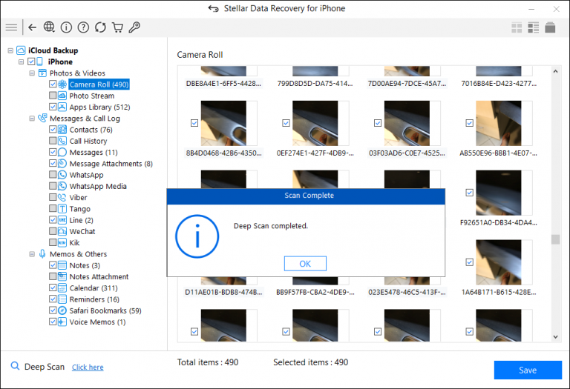This screenshot has width=570, height=389.
Task: Click the vertical scrollbar thumb
Action: pos(555,239)
